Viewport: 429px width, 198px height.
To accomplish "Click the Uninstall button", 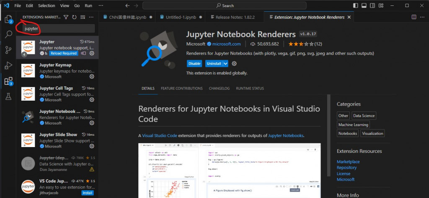I will 214,63.
